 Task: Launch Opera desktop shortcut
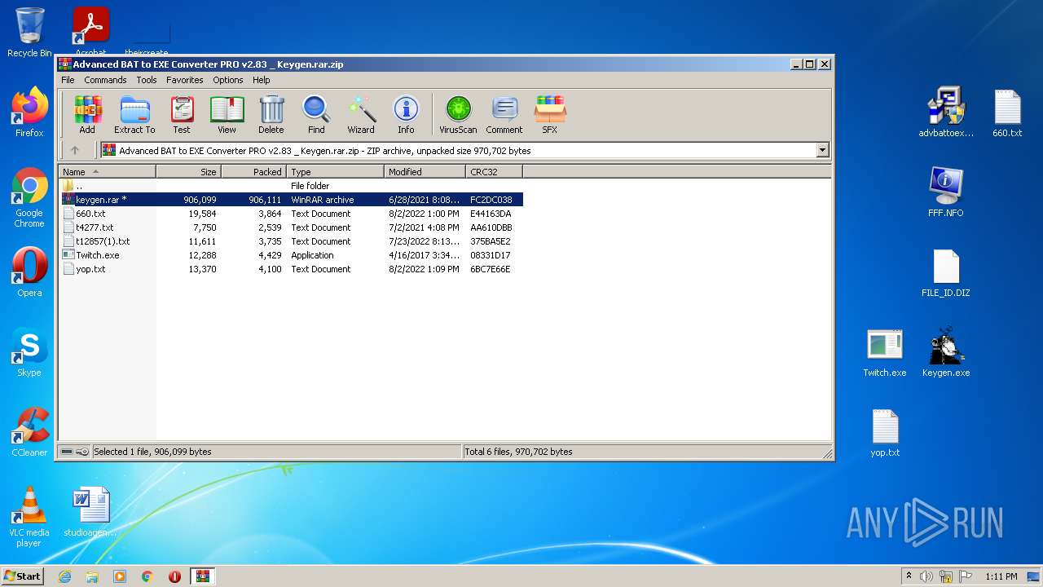pos(29,272)
